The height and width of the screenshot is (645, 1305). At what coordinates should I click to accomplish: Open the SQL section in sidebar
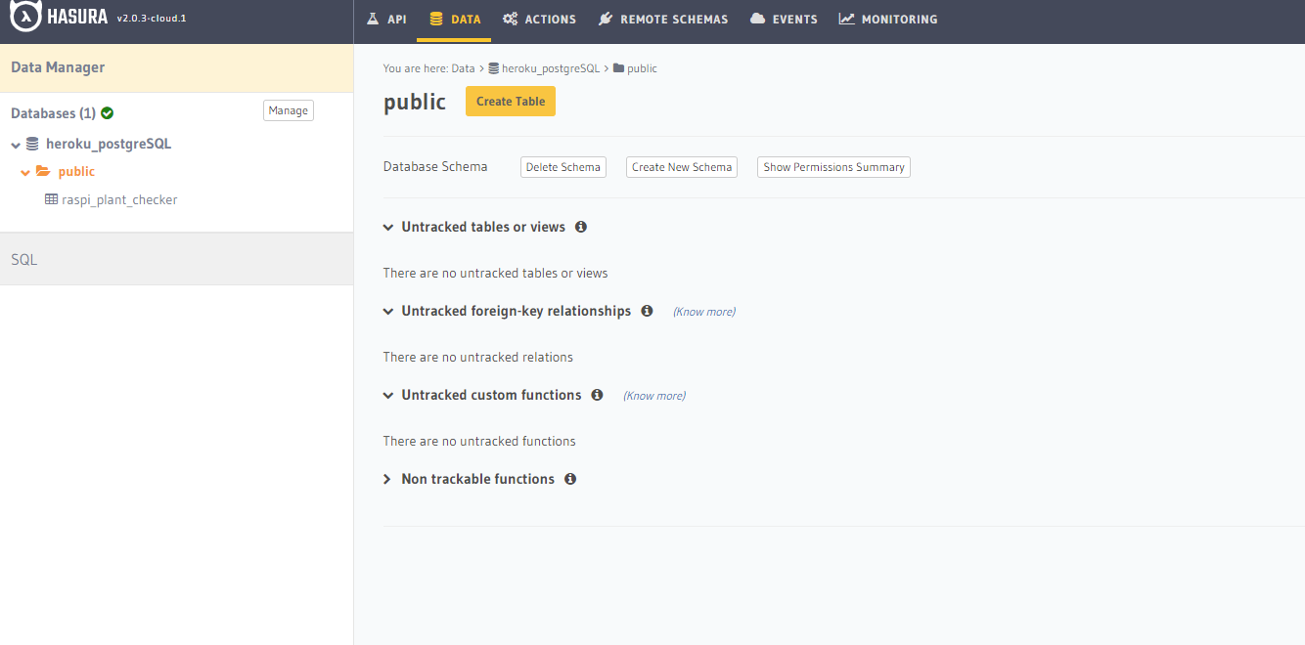click(x=24, y=260)
